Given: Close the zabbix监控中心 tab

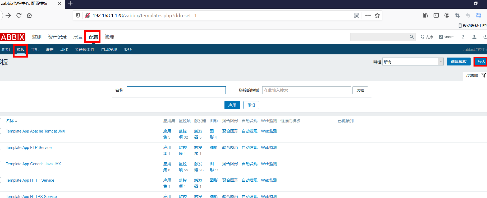Looking at the screenshot, I should 59,4.
